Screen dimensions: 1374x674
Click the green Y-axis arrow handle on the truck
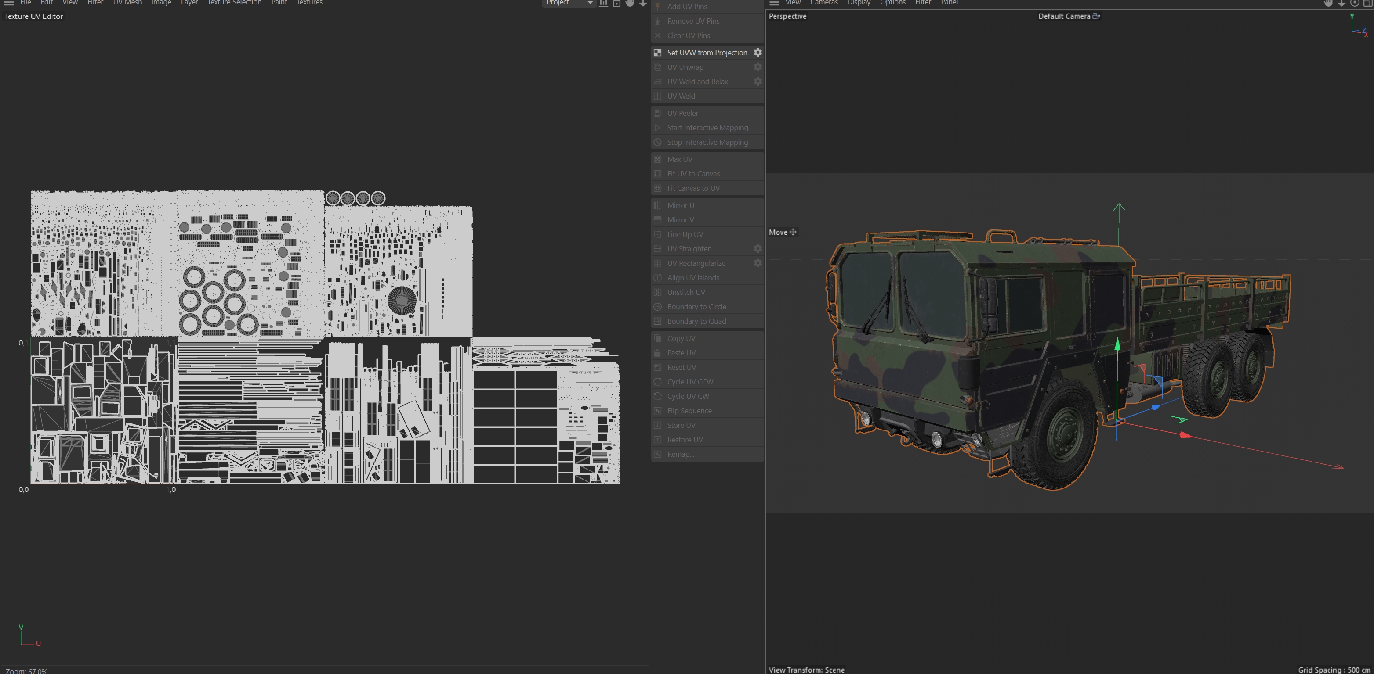point(1117,345)
